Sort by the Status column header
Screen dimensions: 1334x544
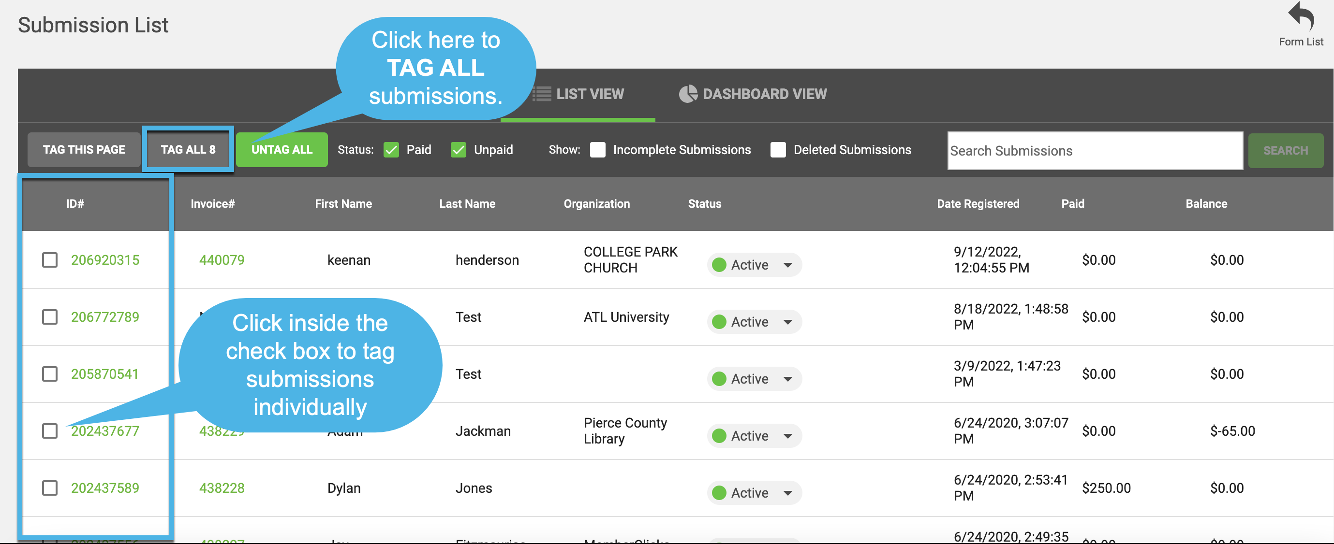click(704, 204)
